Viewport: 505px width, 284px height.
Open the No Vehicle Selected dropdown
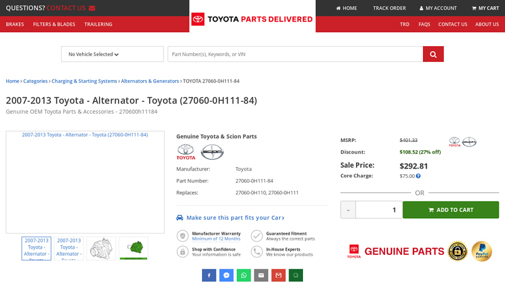pos(112,54)
